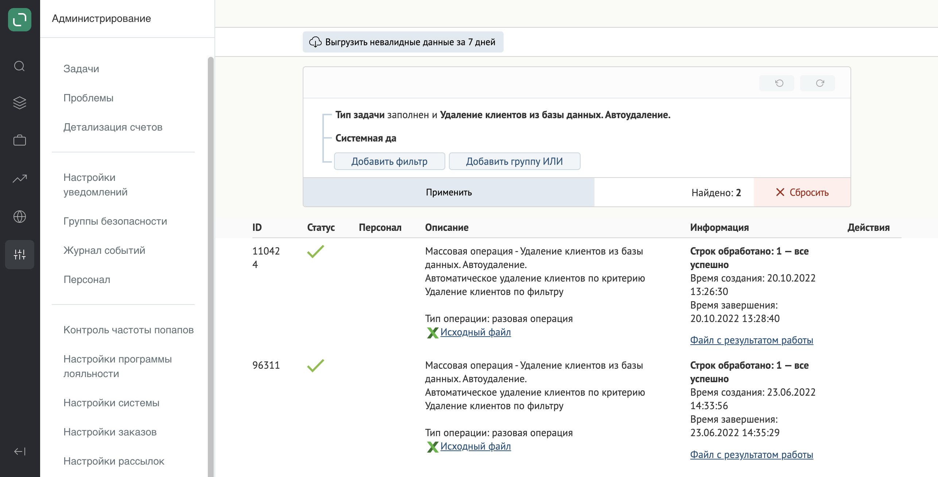The height and width of the screenshot is (477, 938).
Task: Click the Администрирование panel title
Action: 101,18
